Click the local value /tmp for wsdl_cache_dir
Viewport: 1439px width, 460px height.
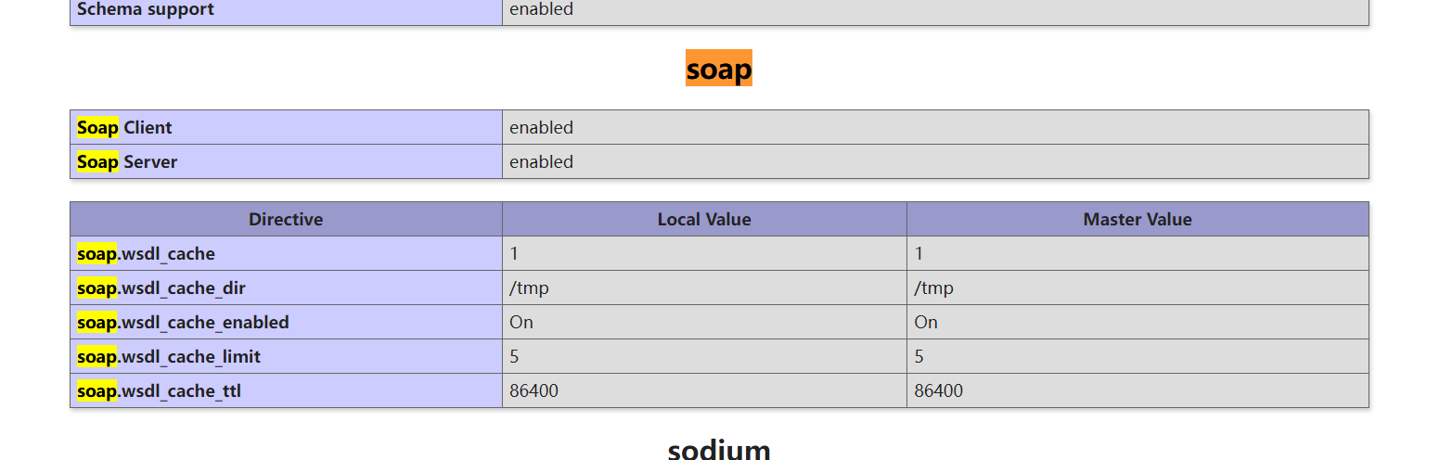pyautogui.click(x=529, y=288)
